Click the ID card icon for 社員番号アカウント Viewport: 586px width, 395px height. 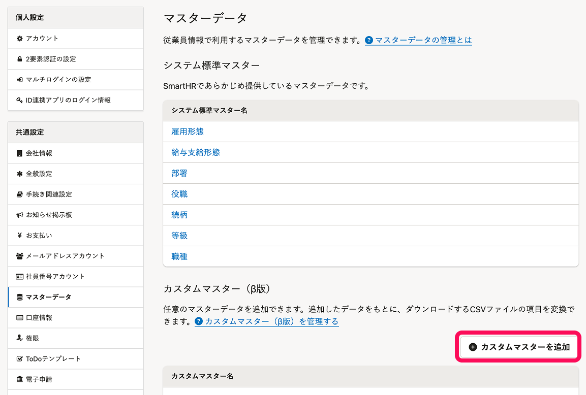(x=20, y=277)
